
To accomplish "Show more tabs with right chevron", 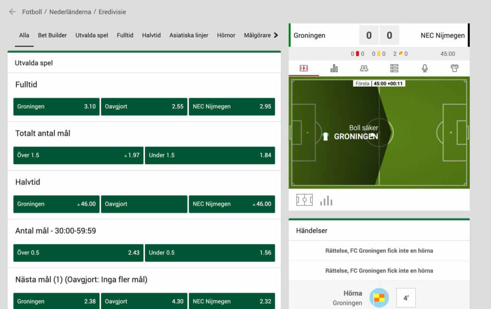I will [276, 35].
